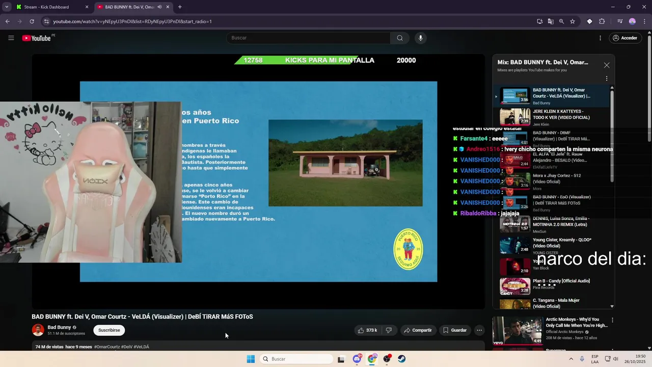Share the video via Compartir
Image resolution: width=652 pixels, height=367 pixels.
click(x=418, y=330)
